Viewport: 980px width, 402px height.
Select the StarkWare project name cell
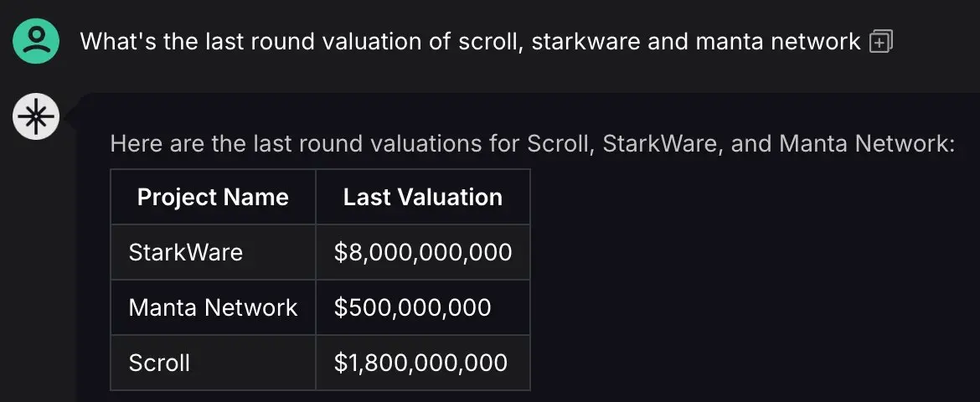pos(213,252)
